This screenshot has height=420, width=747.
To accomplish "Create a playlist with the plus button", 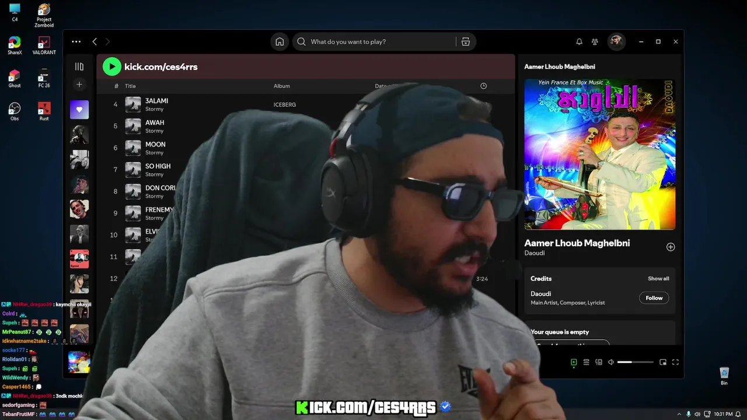I will tap(79, 85).
